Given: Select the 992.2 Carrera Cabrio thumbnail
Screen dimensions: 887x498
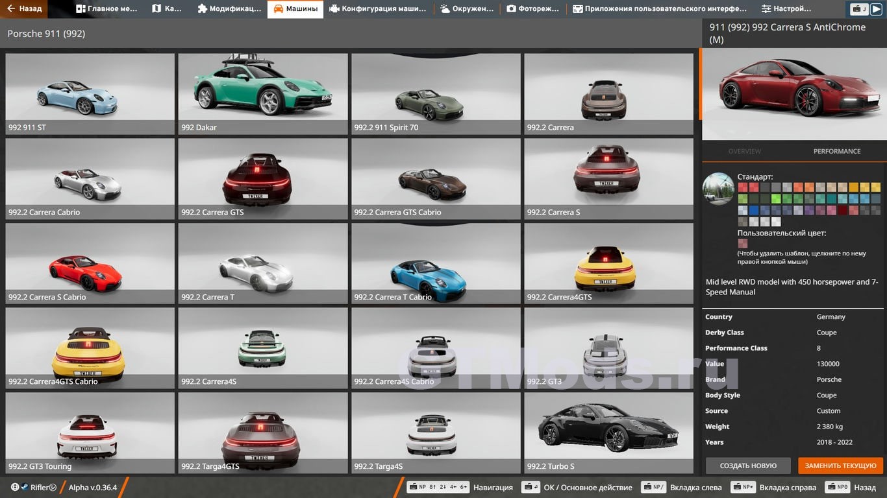Looking at the screenshot, I should 90,179.
